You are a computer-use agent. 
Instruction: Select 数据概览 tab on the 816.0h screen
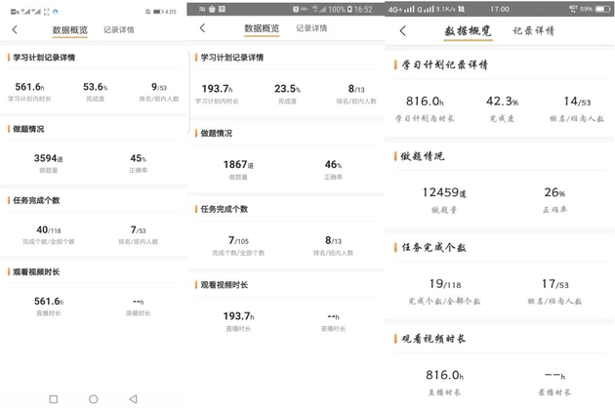point(468,31)
